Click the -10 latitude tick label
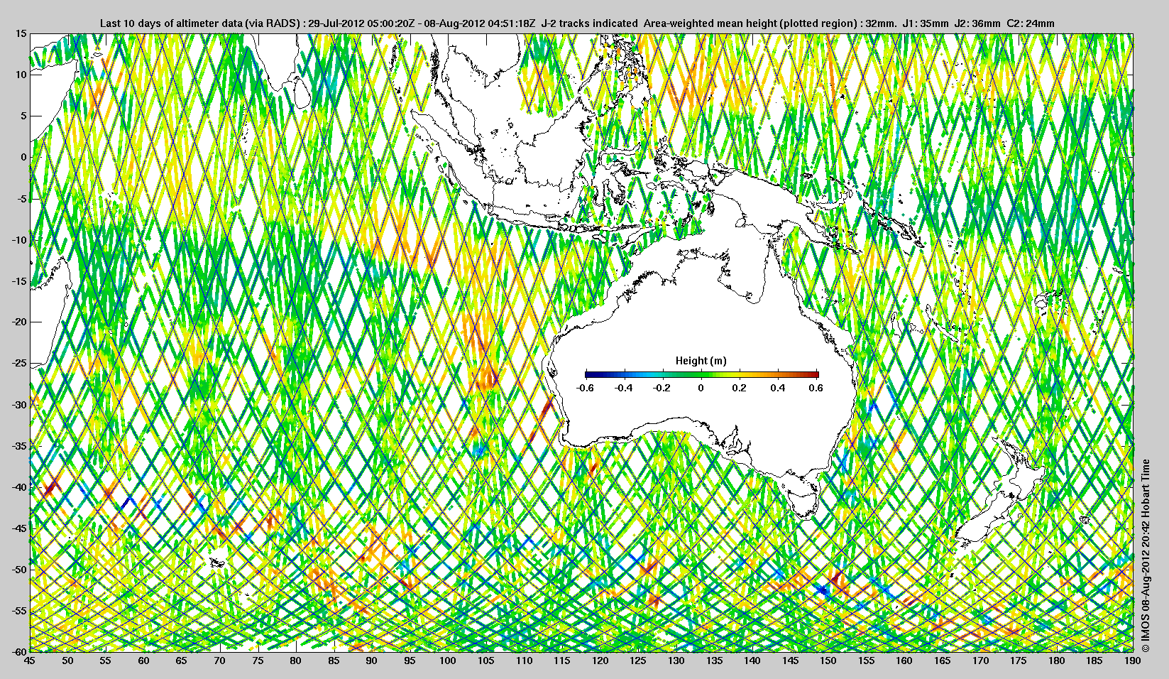Viewport: 1169px width, 679px height. pos(19,240)
